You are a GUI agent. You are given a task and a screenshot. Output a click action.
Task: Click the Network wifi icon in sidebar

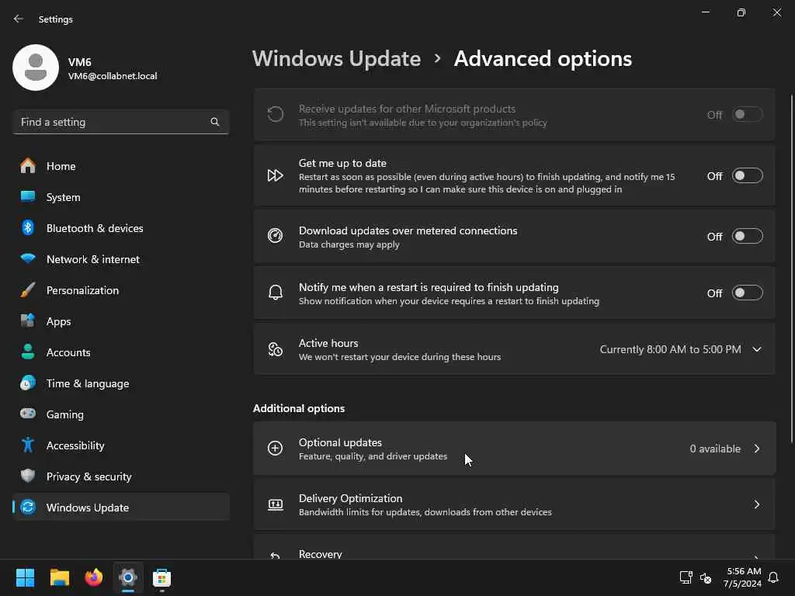(x=28, y=258)
